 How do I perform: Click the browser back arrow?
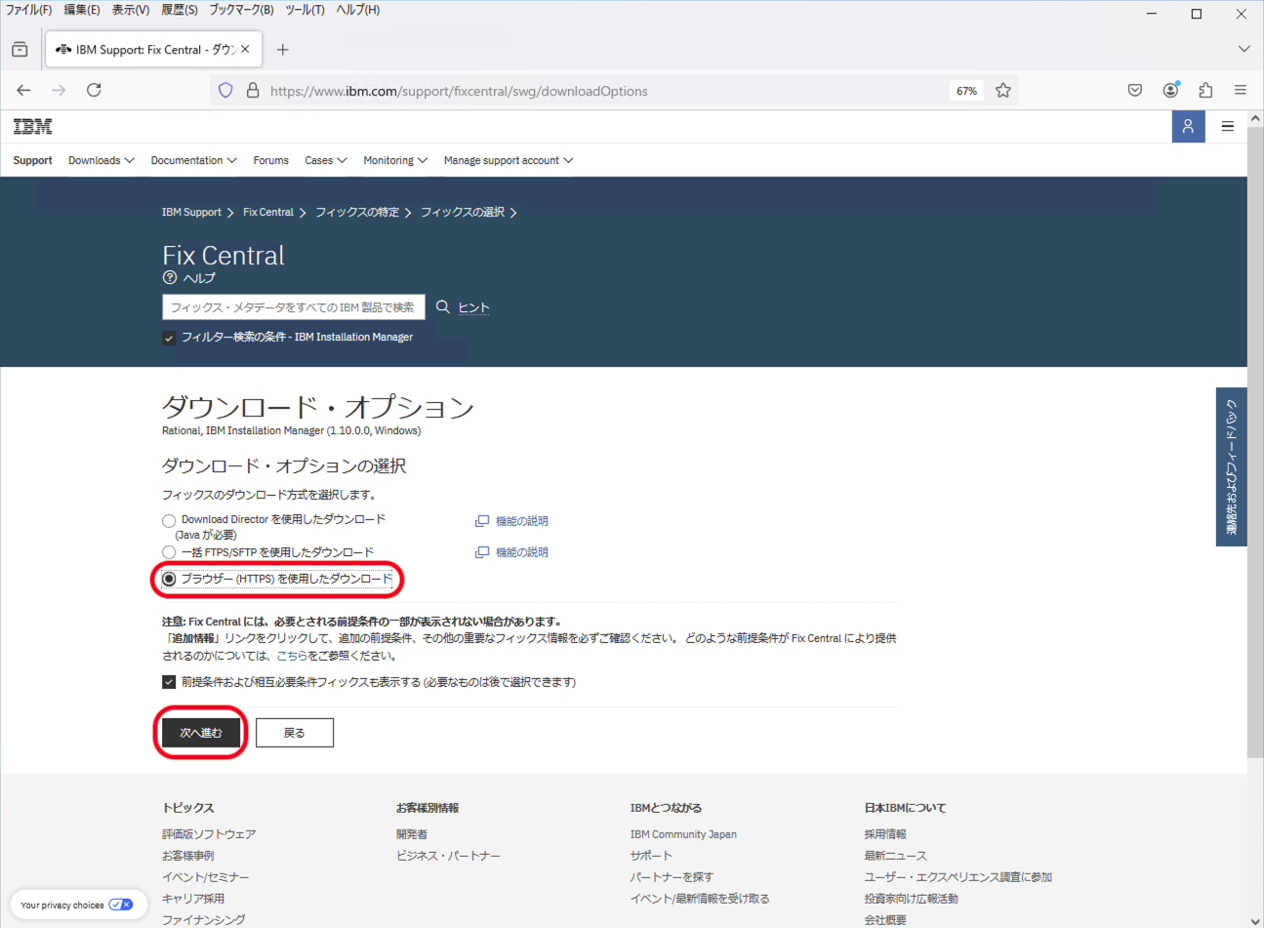click(x=23, y=90)
